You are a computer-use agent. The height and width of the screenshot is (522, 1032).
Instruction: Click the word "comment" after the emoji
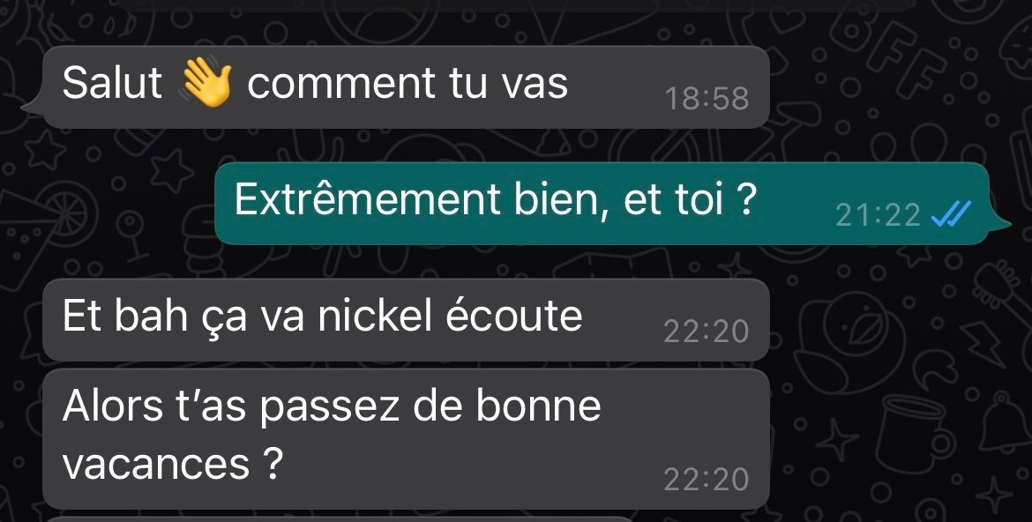coord(341,85)
